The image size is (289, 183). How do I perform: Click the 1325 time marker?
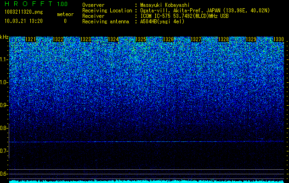[141, 39]
